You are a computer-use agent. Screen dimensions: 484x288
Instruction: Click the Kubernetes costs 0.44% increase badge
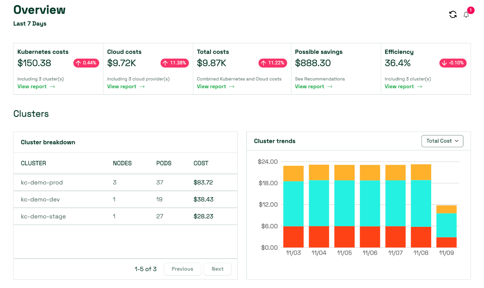[86, 63]
